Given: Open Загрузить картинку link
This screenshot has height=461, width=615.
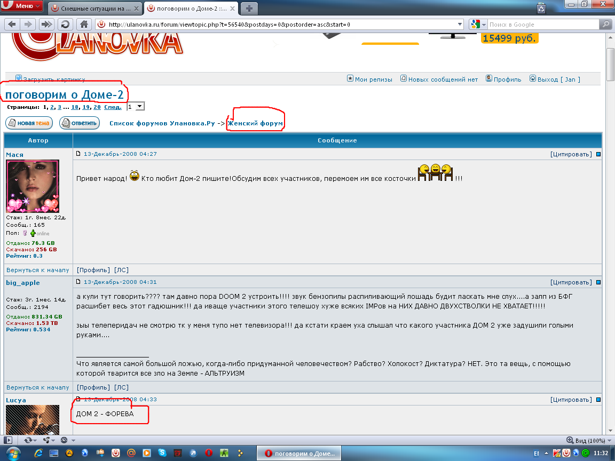Looking at the screenshot, I should click(x=54, y=79).
